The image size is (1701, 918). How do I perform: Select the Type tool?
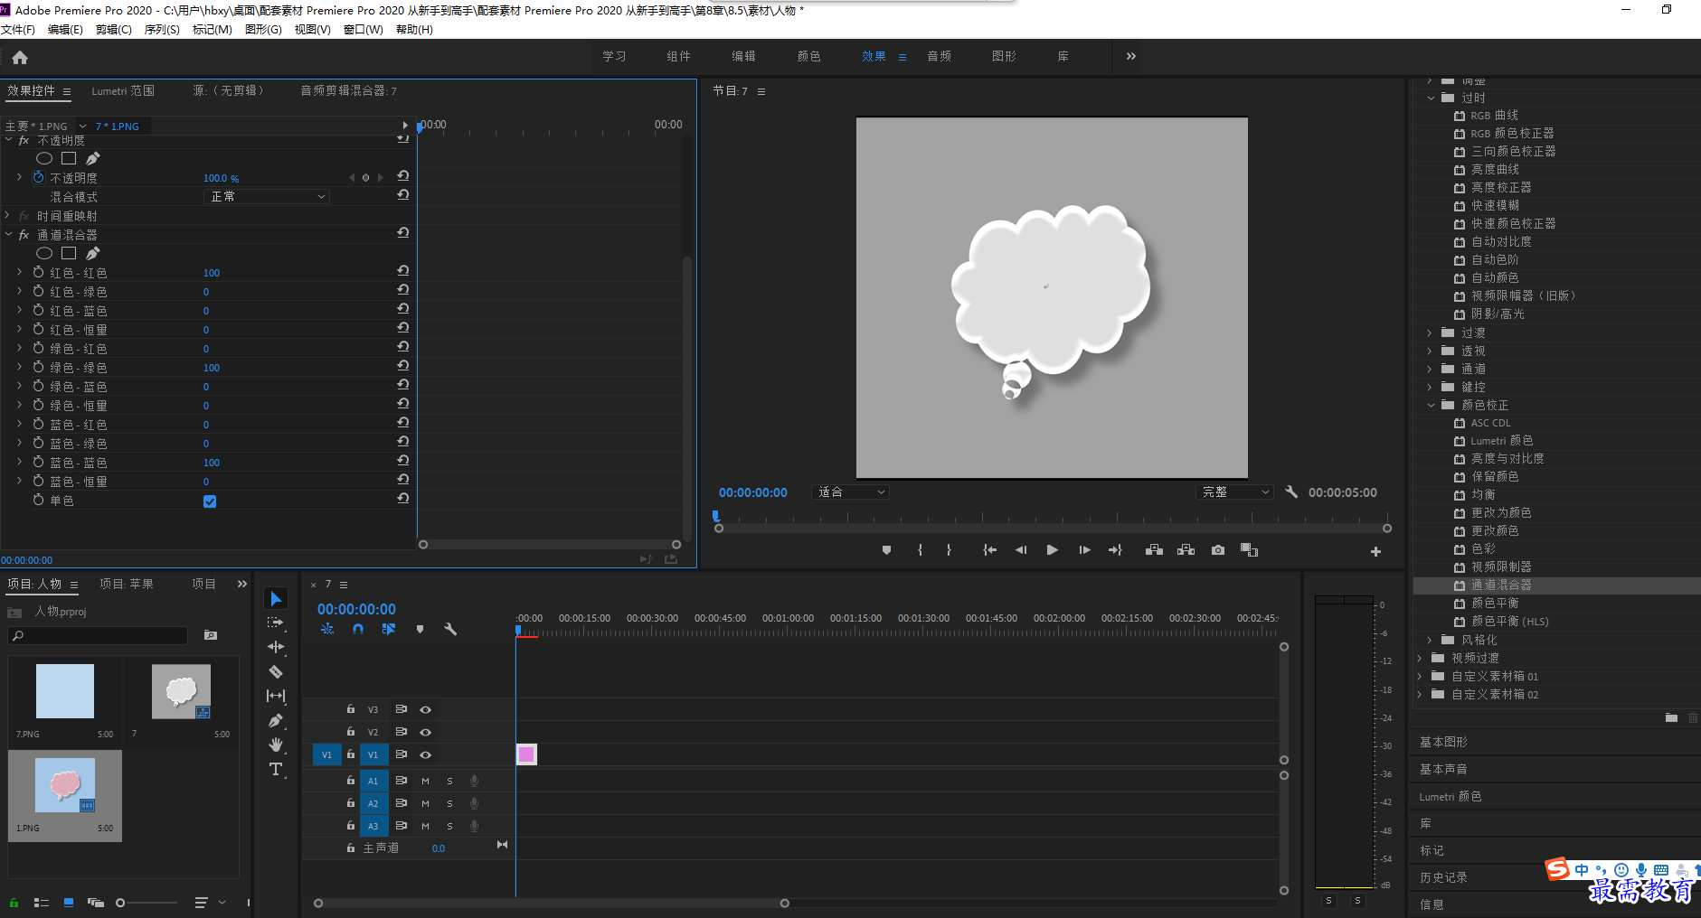pyautogui.click(x=276, y=769)
